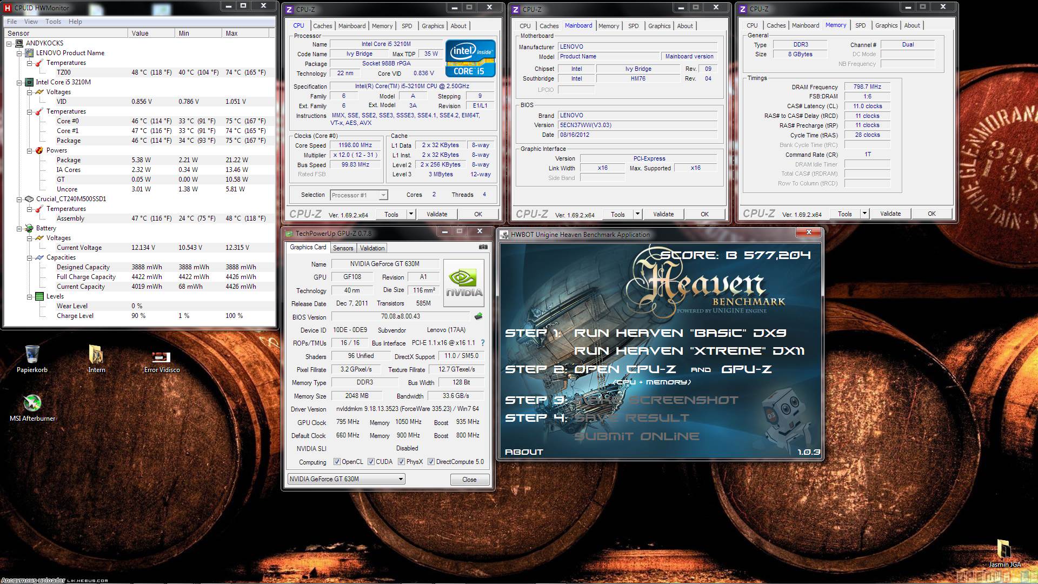Click the Intel Core i5 3210M chip icon
Image resolution: width=1038 pixels, height=584 pixels.
coord(29,82)
